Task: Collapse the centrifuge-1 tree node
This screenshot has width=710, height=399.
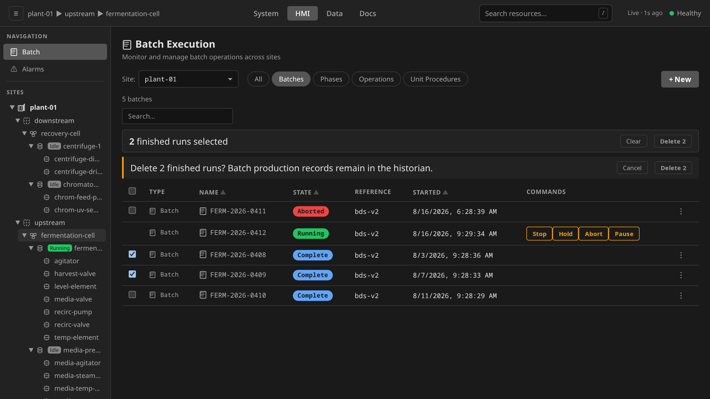Action: [x=31, y=146]
